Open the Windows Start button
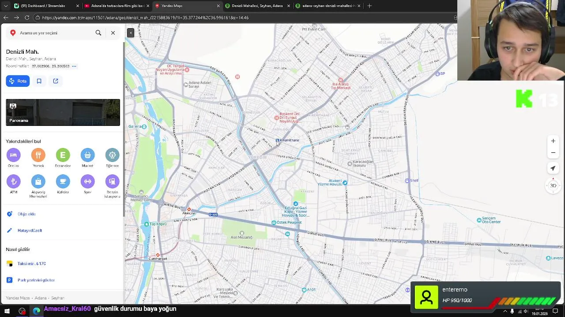Viewport: 565px width, 317px height. click(7, 311)
